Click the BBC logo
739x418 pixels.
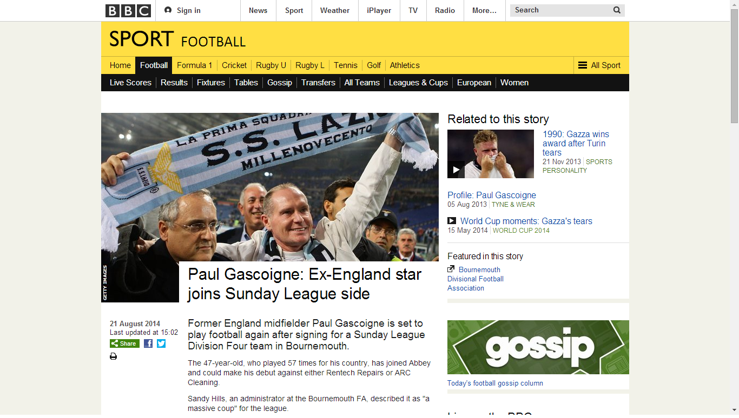pyautogui.click(x=128, y=10)
